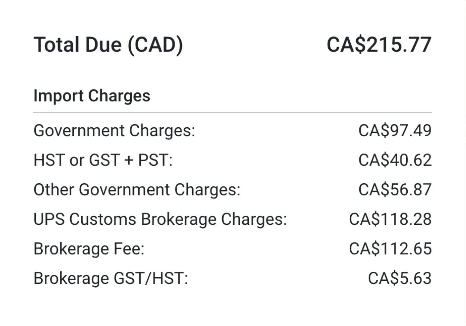This screenshot has width=466, height=326.
Task: Select the HST or GST + PST label
Action: pyautogui.click(x=103, y=160)
